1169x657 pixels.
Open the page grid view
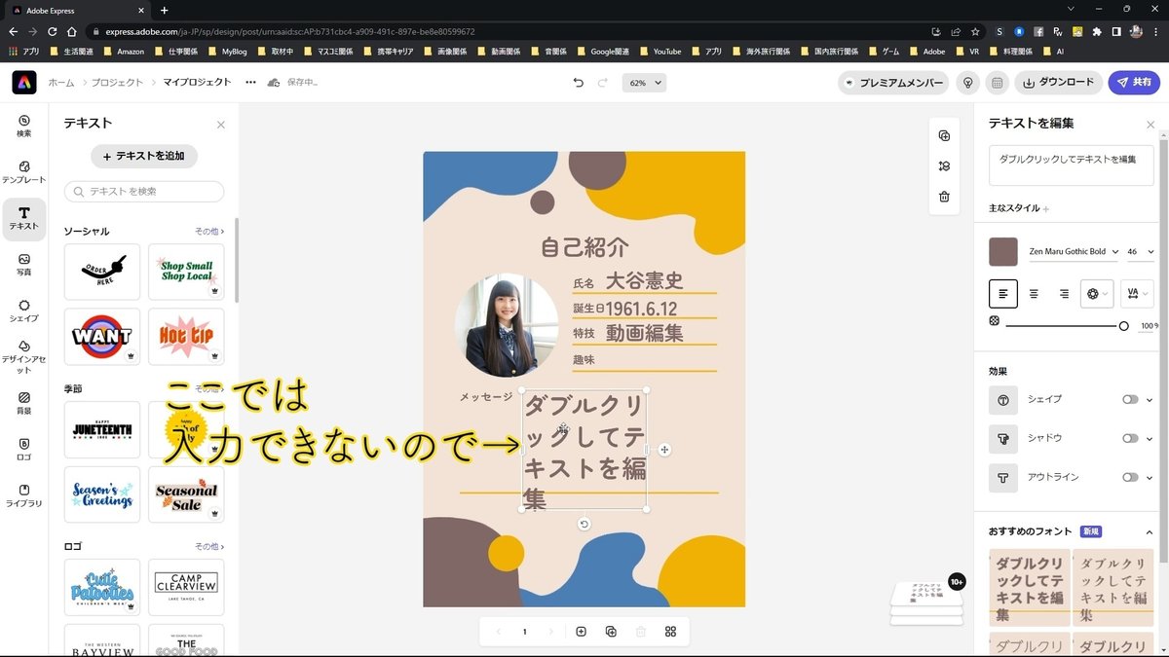[x=670, y=632]
